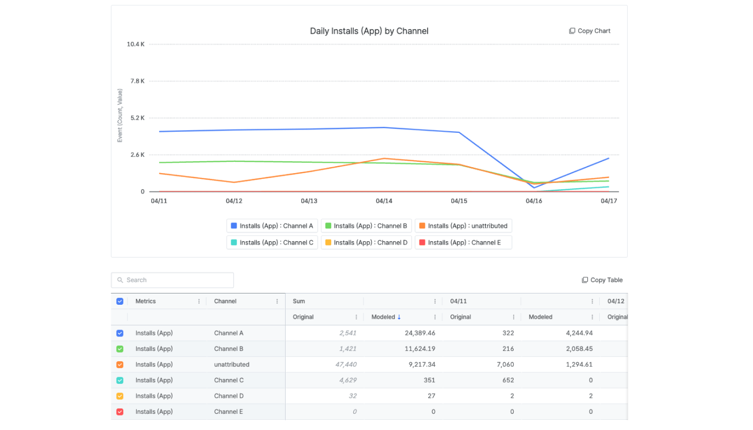This screenshot has width=753, height=430.
Task: Click the Channel C teal legend swatch
Action: 234,242
